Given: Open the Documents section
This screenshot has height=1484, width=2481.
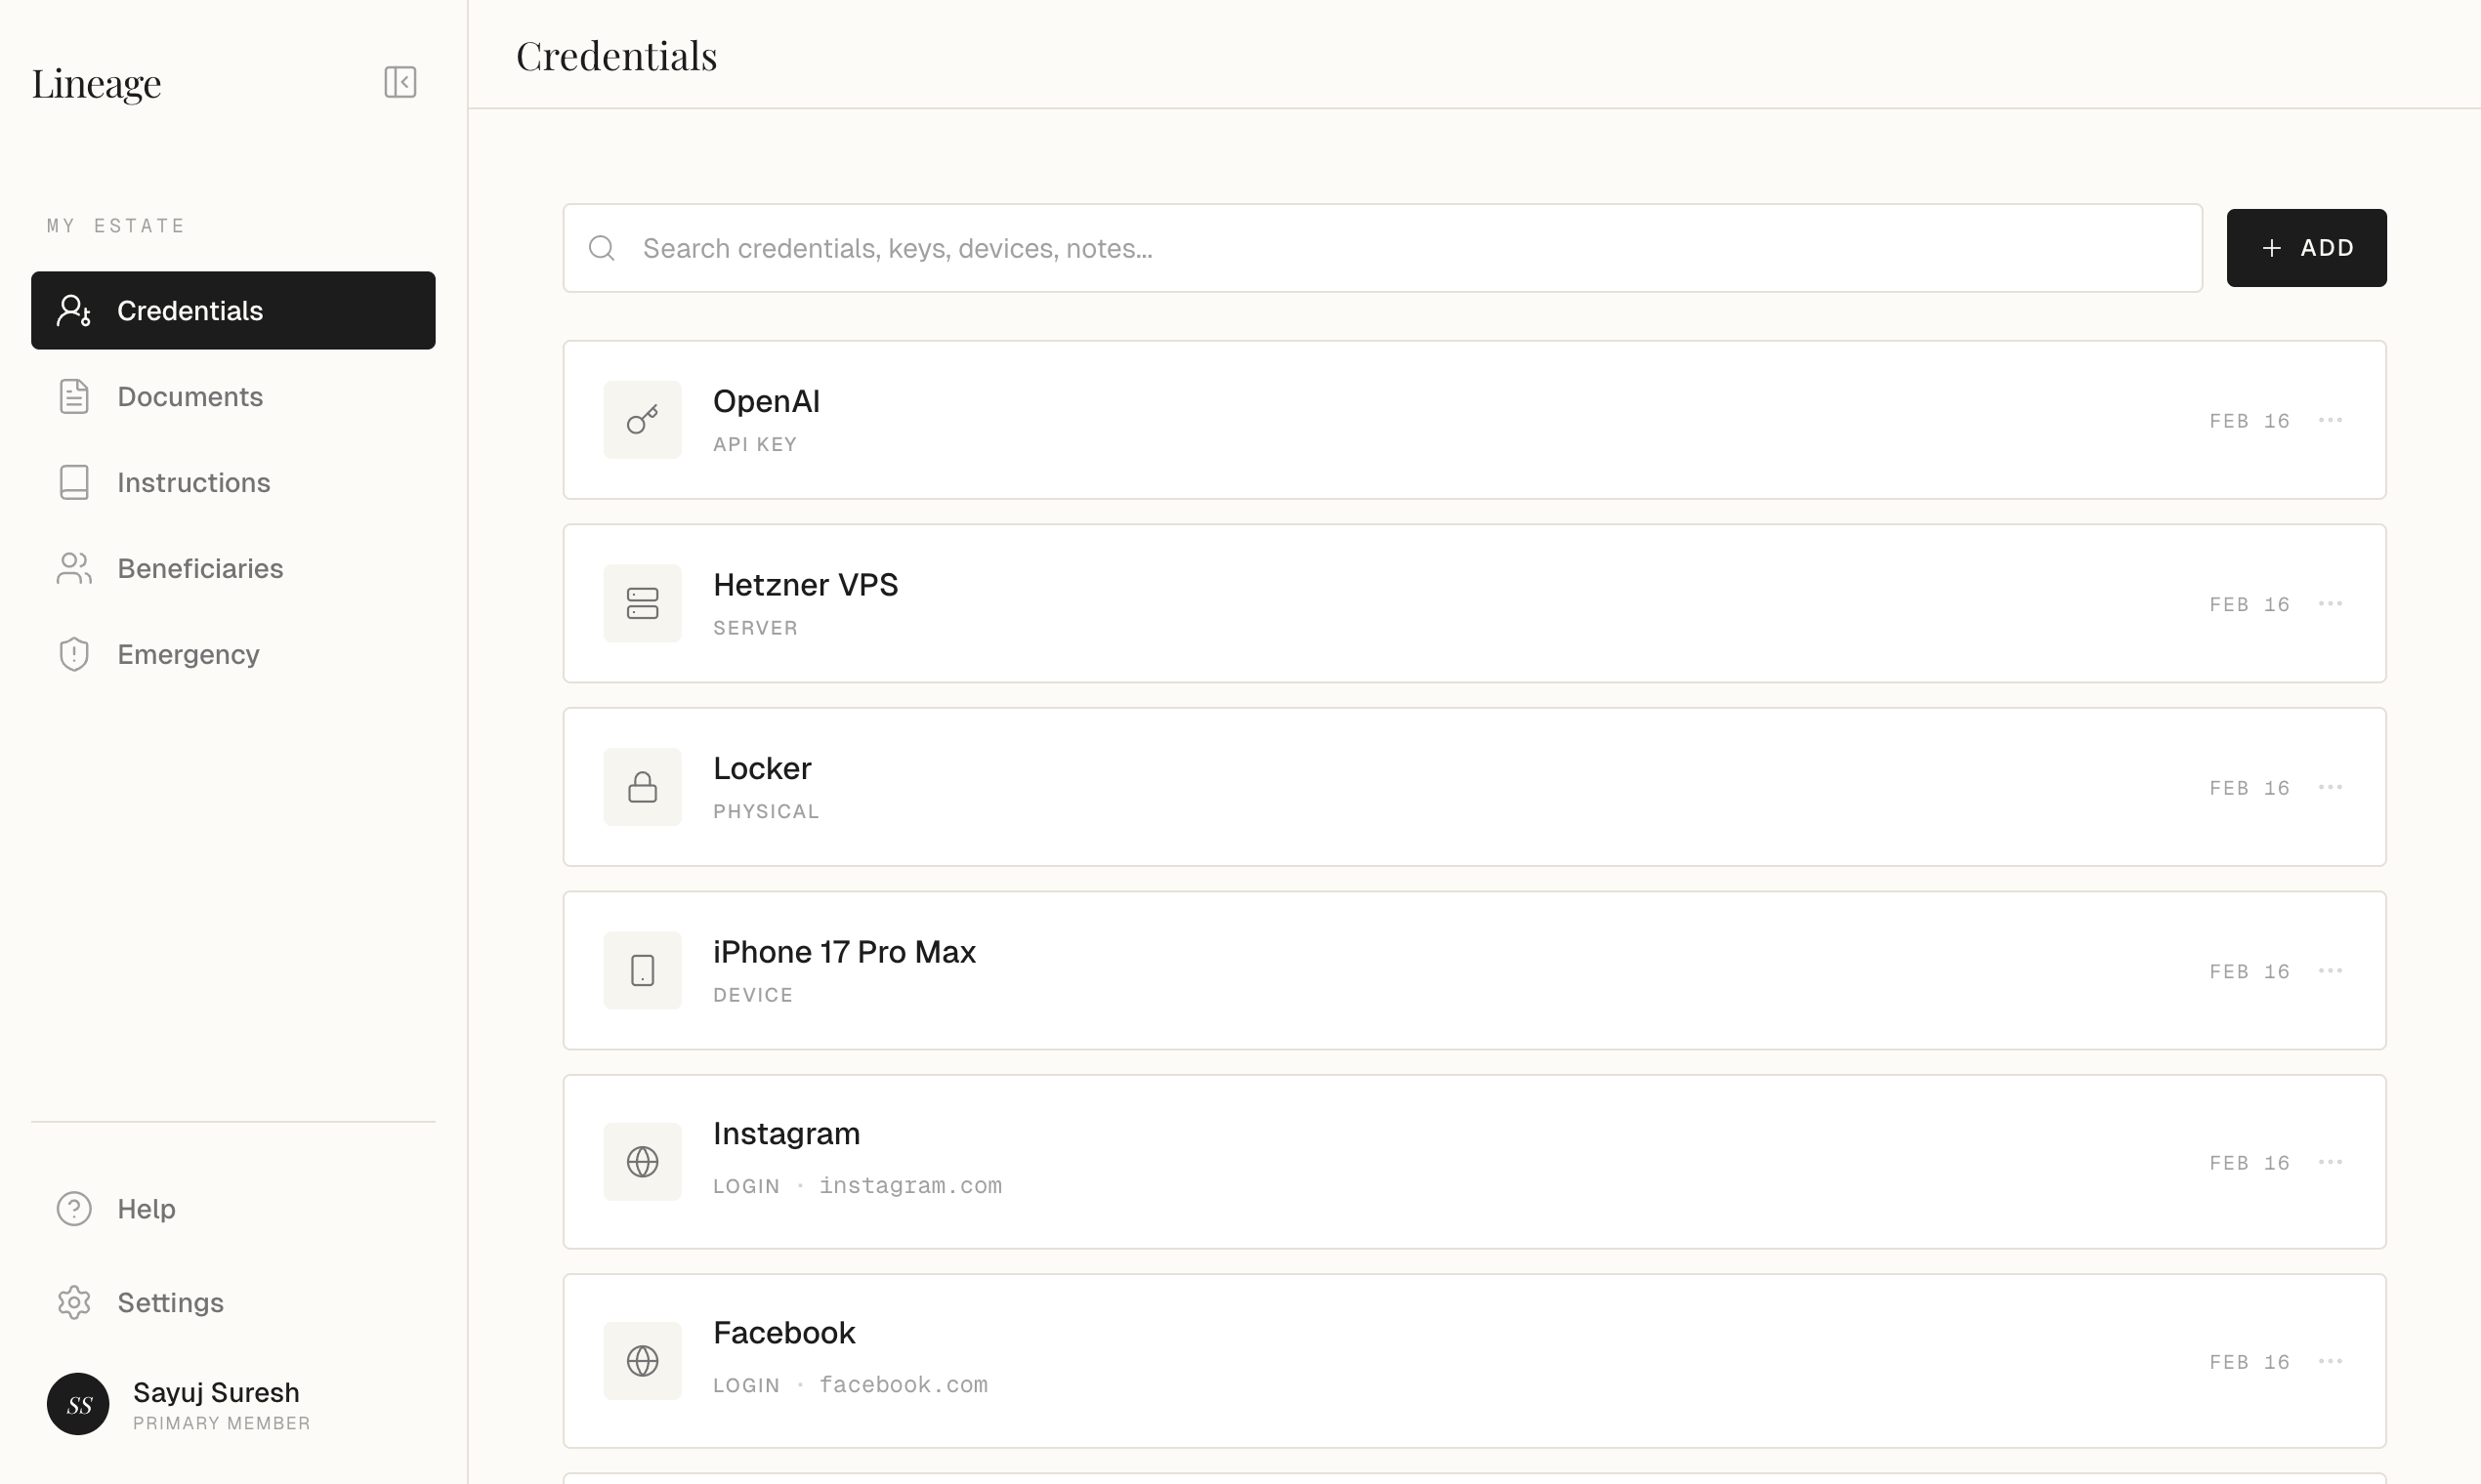Looking at the screenshot, I should click(189, 397).
